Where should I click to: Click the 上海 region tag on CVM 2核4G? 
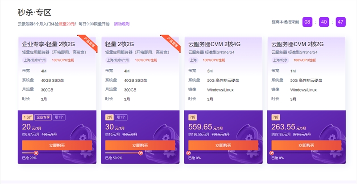point(193,60)
